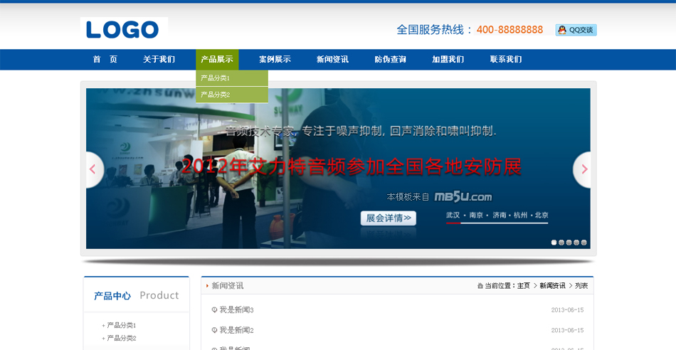Select the third slider pagination dot

(569, 243)
